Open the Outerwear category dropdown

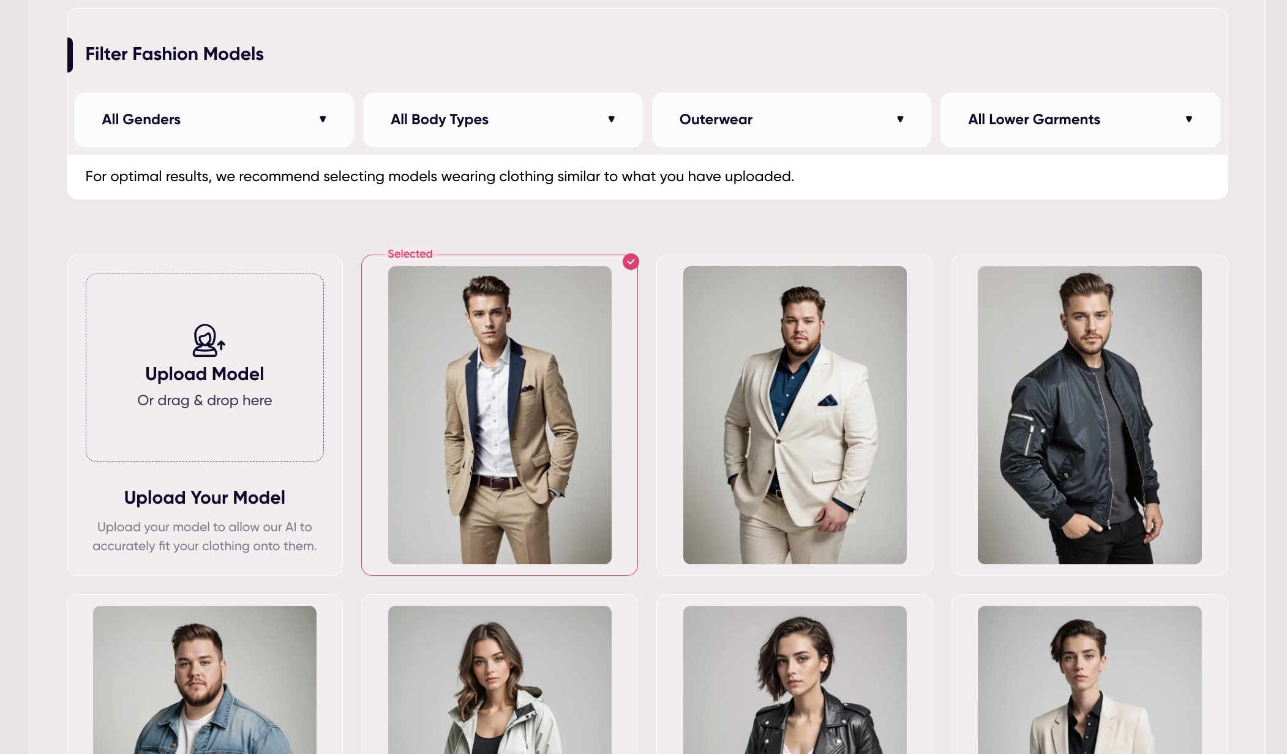point(790,119)
